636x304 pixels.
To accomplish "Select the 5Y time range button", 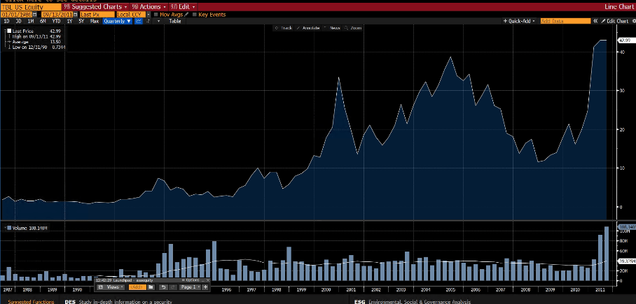I will [81, 22].
